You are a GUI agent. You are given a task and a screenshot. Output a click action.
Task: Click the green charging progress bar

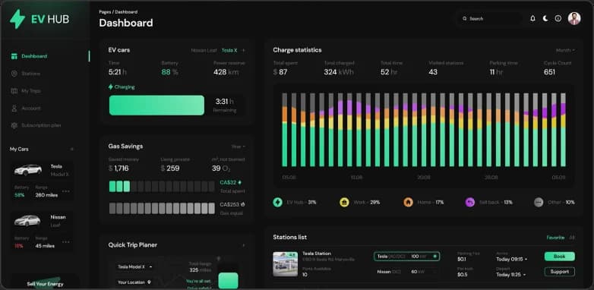[156, 106]
